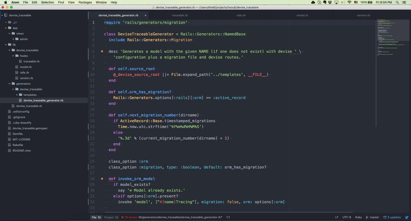Click the Dropbox icon in menu bar

tap(329, 2)
